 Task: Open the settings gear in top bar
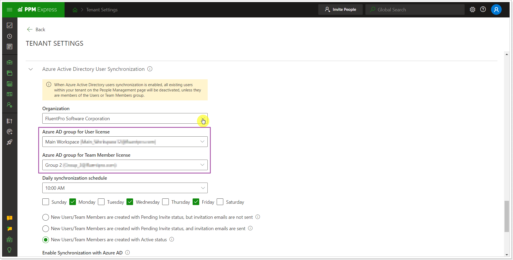coord(473,10)
